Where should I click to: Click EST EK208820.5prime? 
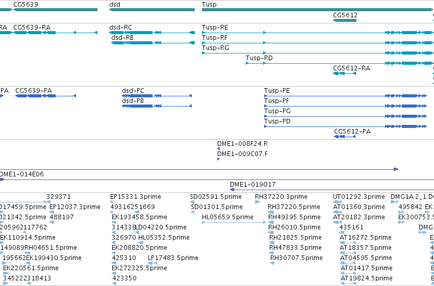[x=139, y=248]
